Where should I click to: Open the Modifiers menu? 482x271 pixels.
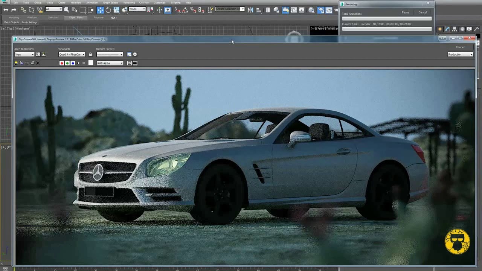point(76,3)
